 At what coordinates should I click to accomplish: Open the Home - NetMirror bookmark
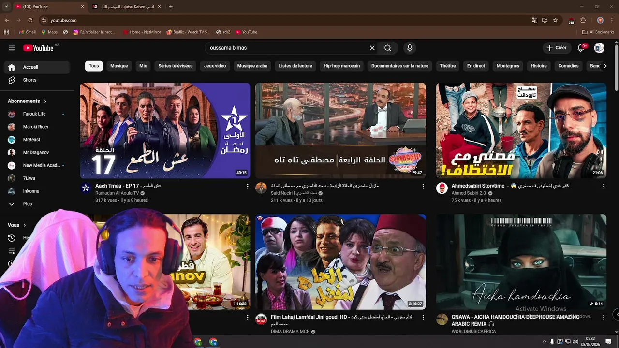[142, 32]
